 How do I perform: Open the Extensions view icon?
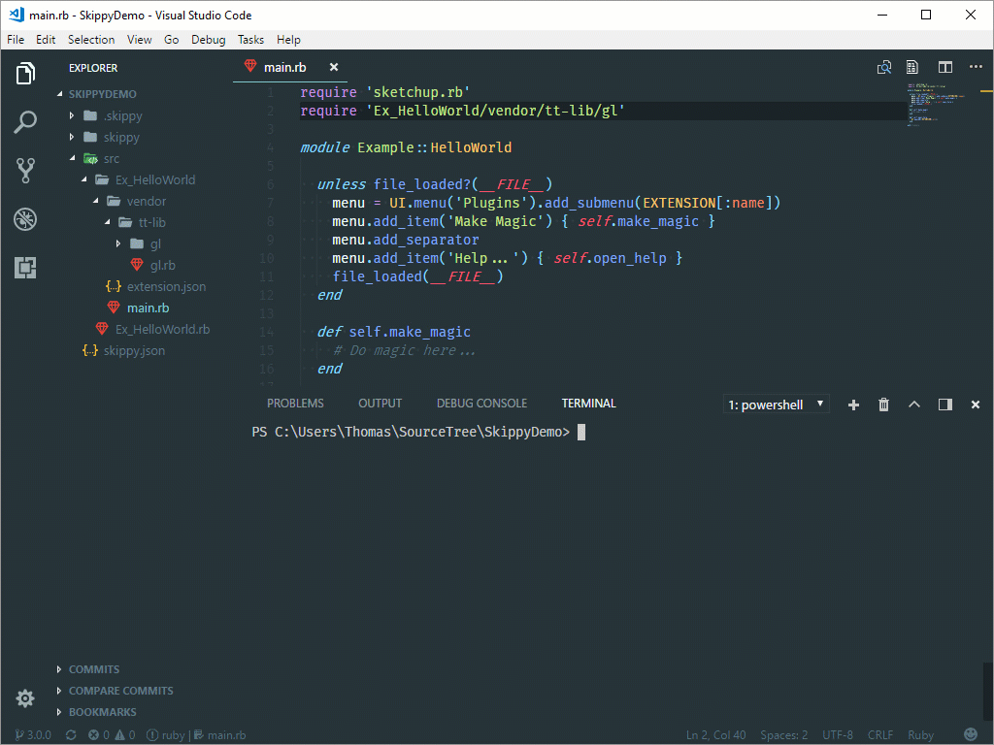click(25, 268)
